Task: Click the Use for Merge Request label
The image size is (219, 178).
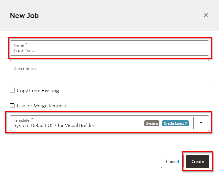Action: click(x=41, y=106)
